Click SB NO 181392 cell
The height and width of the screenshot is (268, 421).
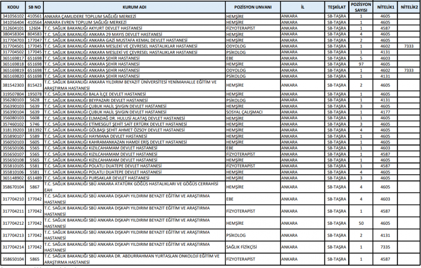(x=35, y=130)
